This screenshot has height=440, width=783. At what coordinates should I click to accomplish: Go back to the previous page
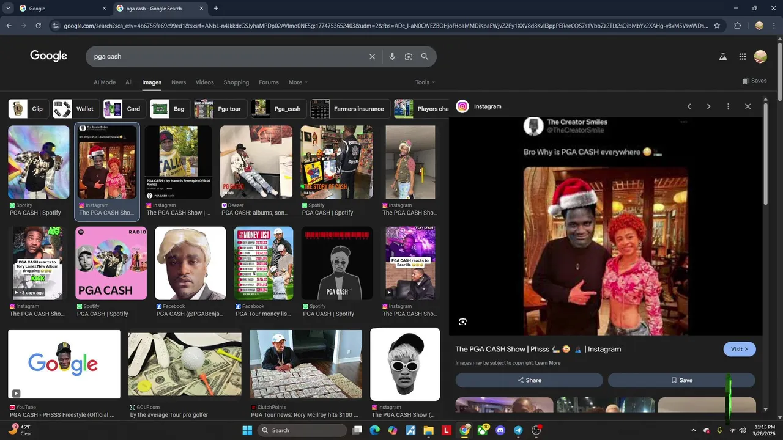pos(9,26)
